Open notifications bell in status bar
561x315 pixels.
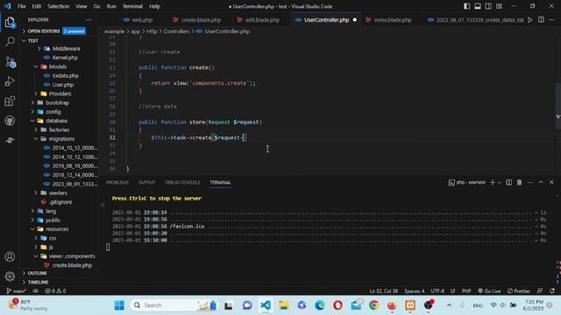[552, 291]
